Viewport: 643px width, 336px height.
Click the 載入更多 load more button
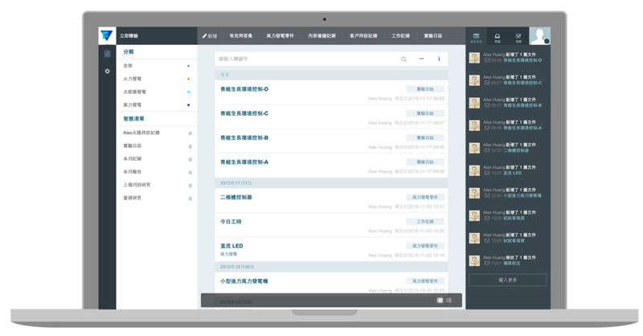click(508, 280)
